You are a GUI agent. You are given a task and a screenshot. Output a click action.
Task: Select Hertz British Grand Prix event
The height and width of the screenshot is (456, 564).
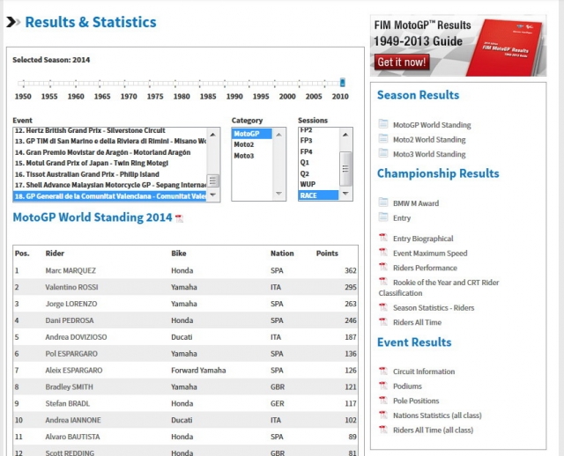109,130
